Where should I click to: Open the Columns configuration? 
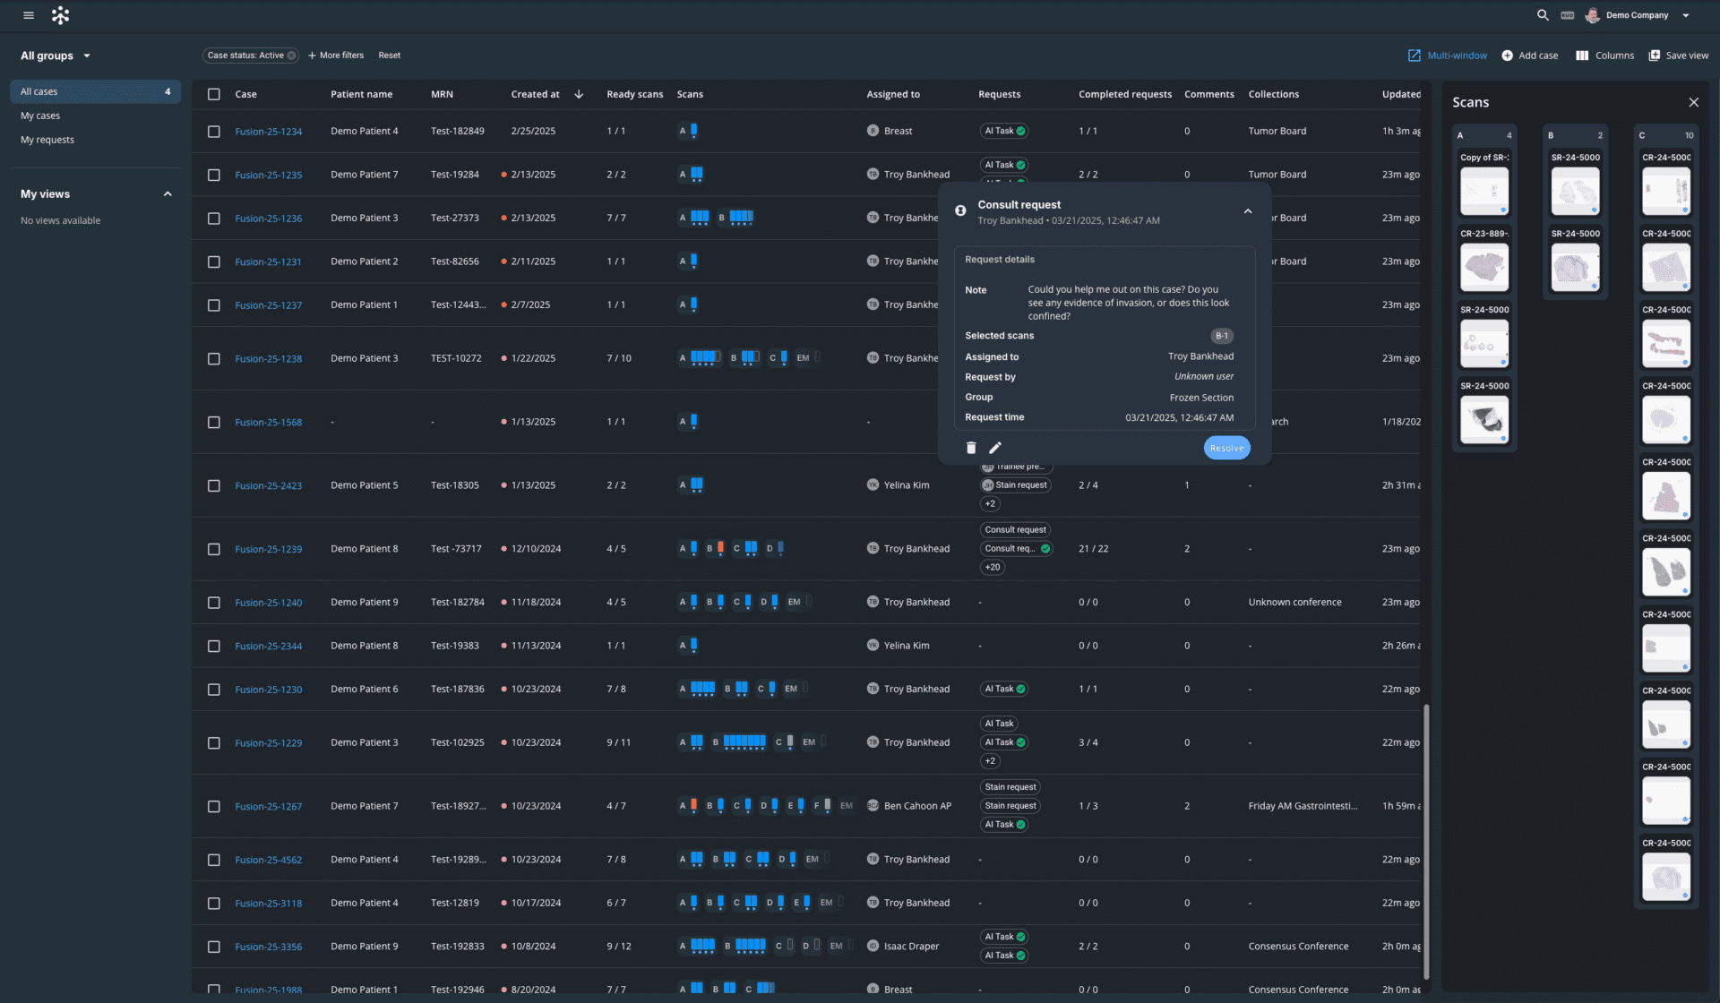(1604, 56)
